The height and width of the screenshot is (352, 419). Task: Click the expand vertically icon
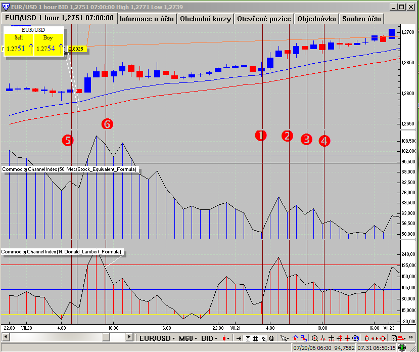click(x=339, y=338)
